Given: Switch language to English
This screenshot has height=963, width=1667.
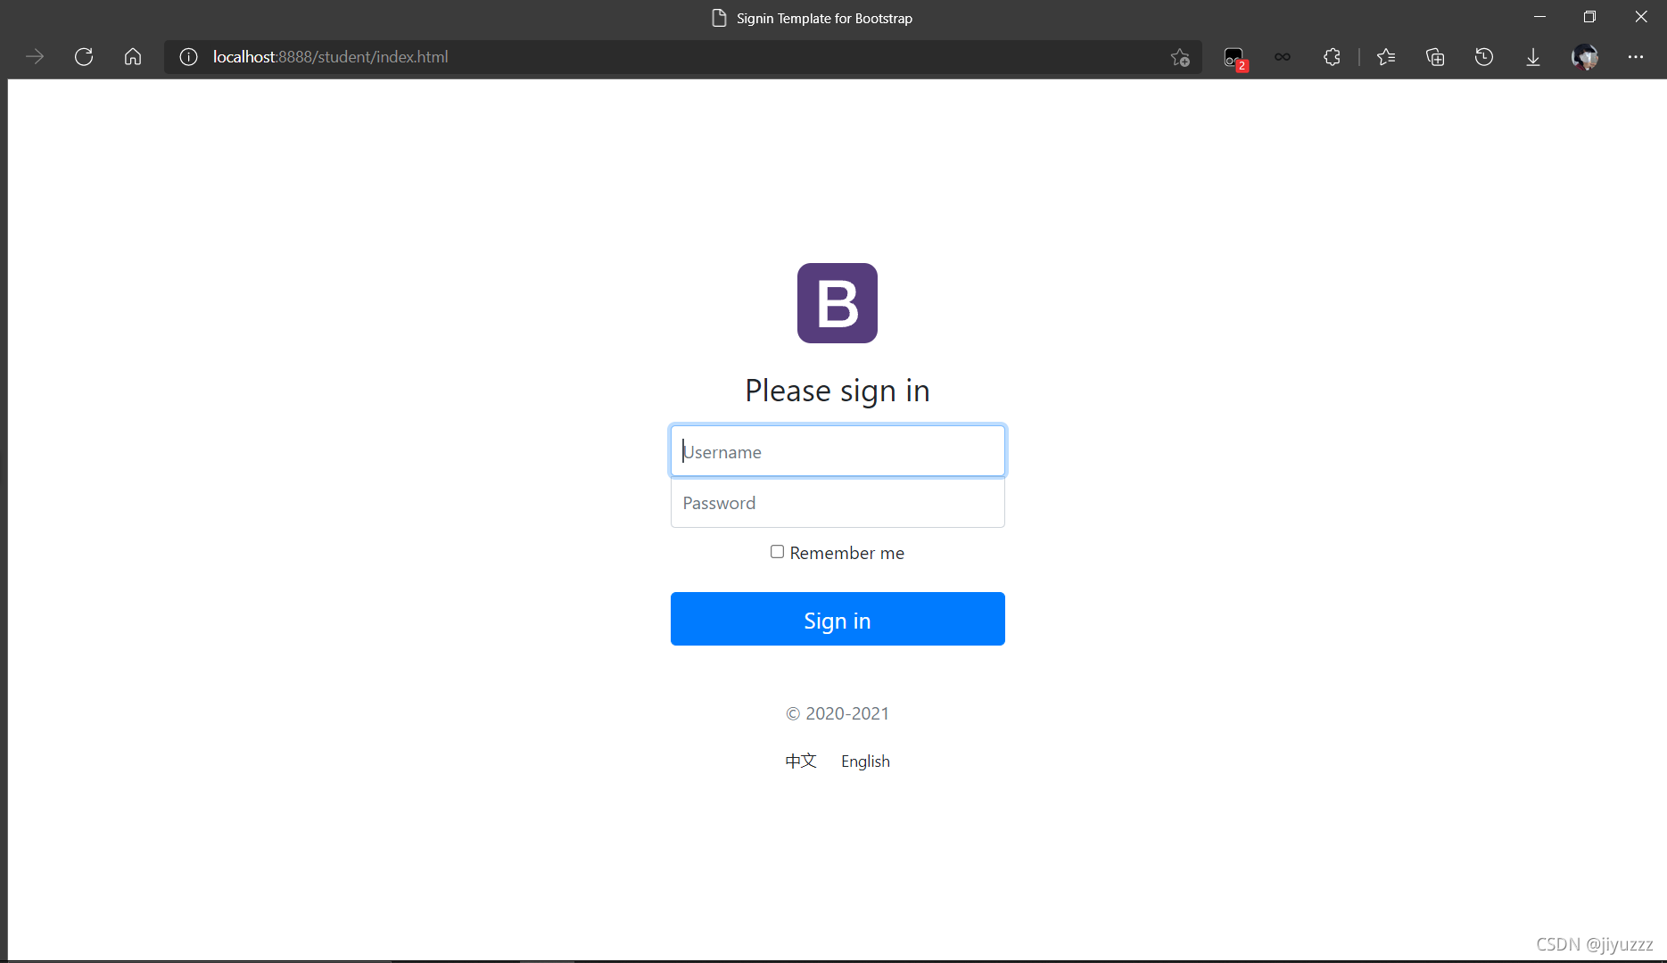Looking at the screenshot, I should [x=865, y=761].
